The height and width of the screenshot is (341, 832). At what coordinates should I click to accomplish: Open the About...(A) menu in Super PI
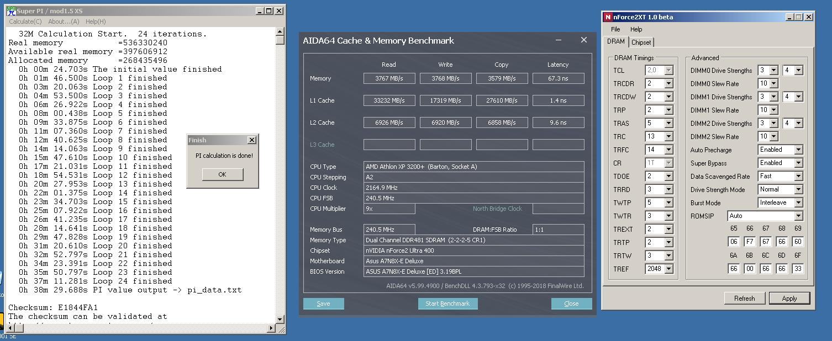[x=64, y=22]
